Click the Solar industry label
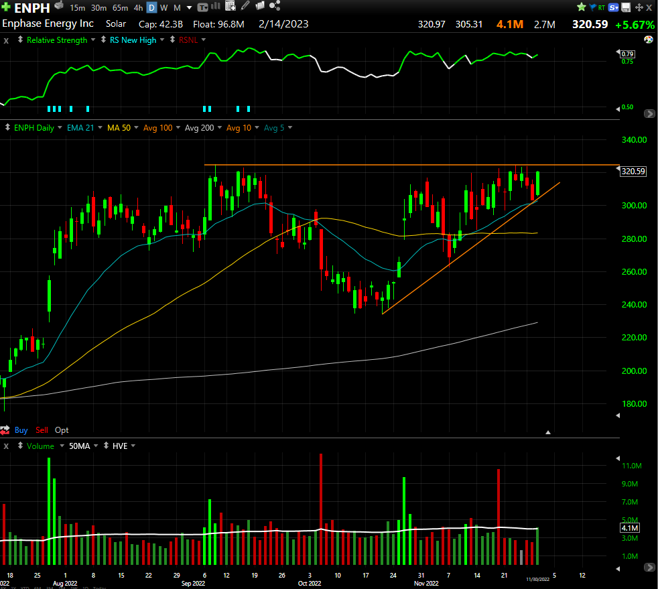The height and width of the screenshot is (589, 658). [x=116, y=24]
